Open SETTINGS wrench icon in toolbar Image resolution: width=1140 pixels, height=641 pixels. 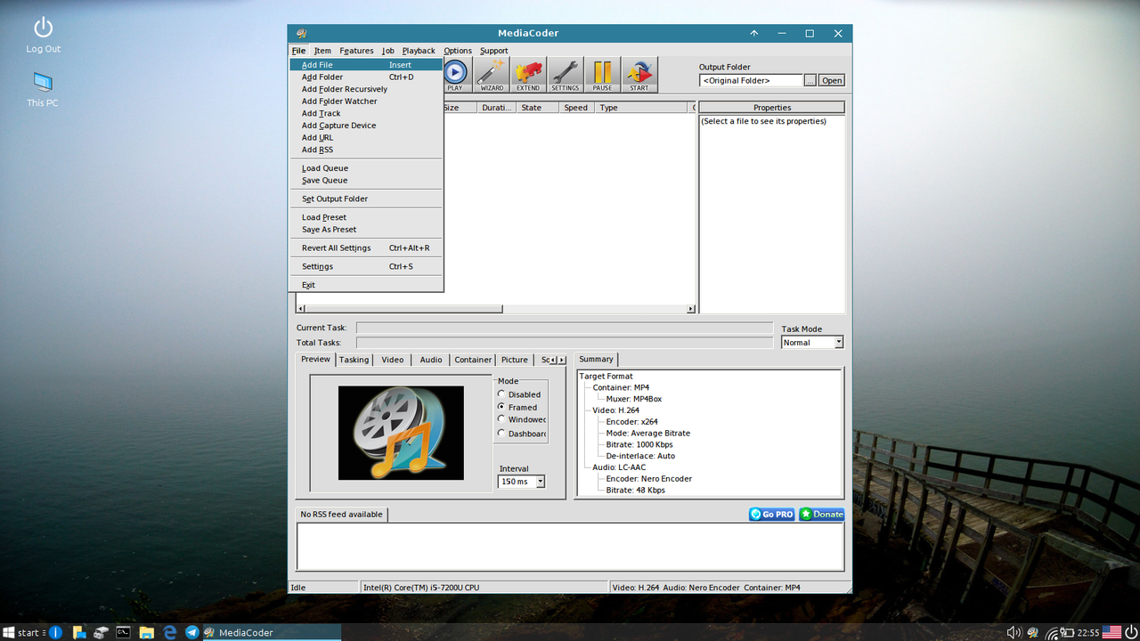pyautogui.click(x=565, y=75)
